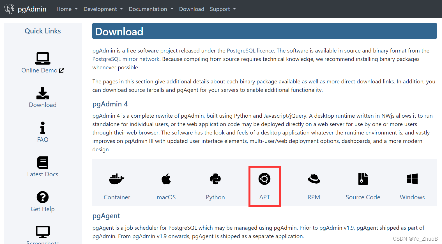Click the Screenshots monitor icon

[x=43, y=232]
